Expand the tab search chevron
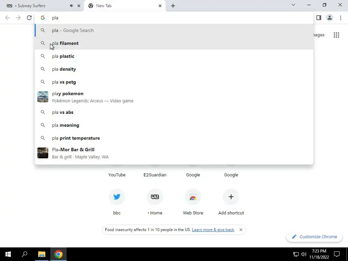Viewport: 348px width, 261px height. point(293,5)
